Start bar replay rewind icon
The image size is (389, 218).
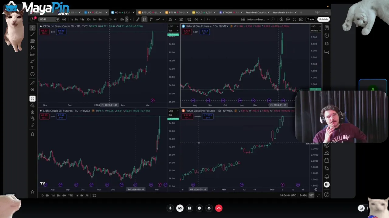pos(196,19)
